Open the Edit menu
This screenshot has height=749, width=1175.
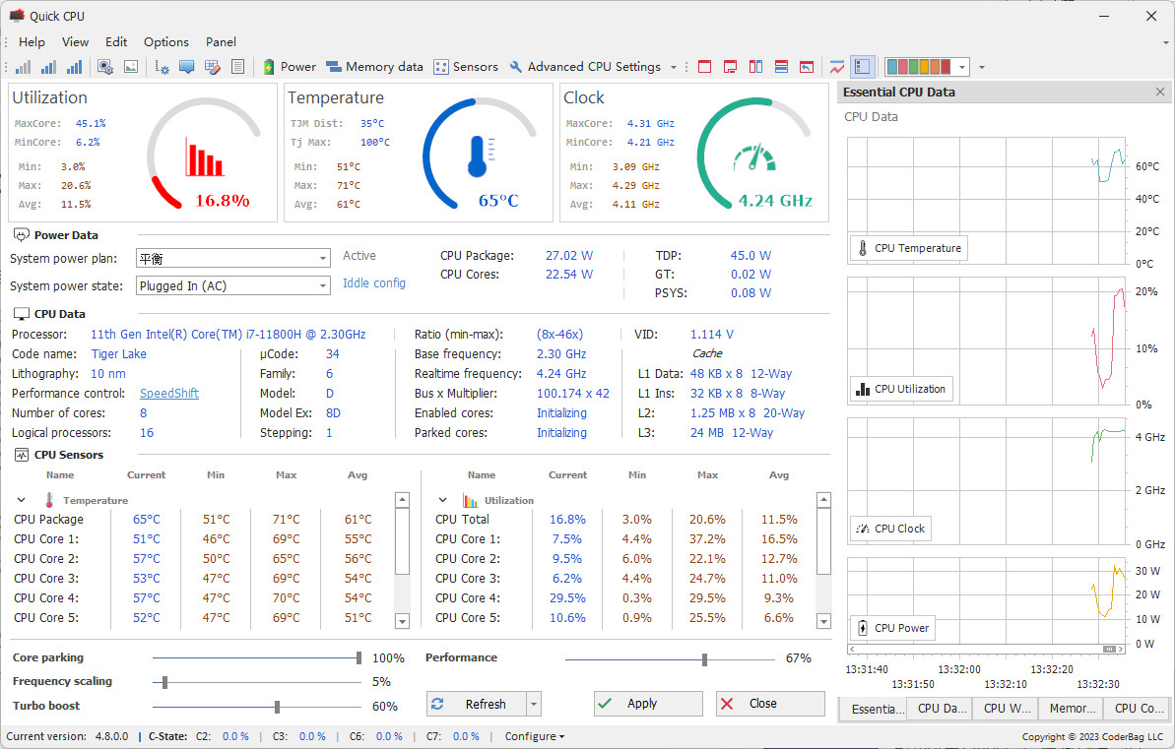coord(116,42)
